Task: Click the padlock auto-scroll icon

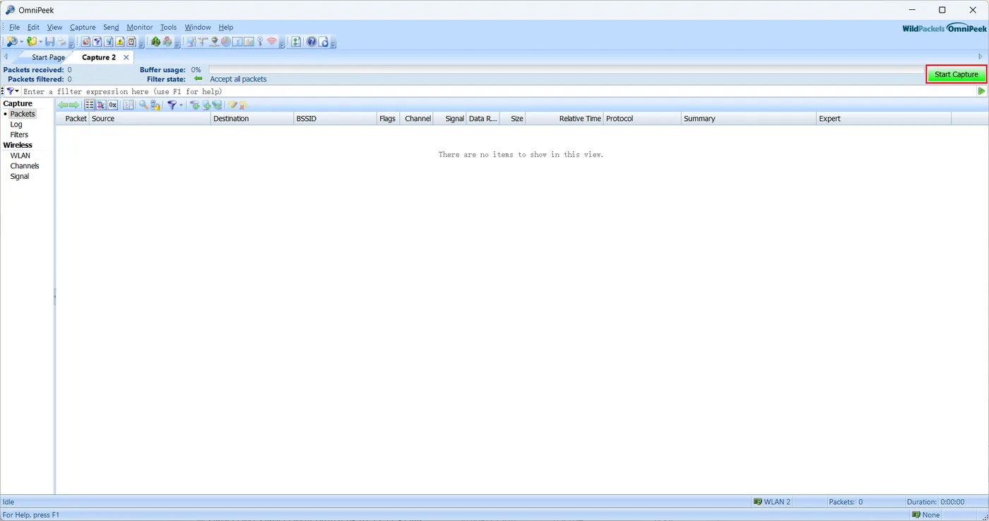Action: 155,105
